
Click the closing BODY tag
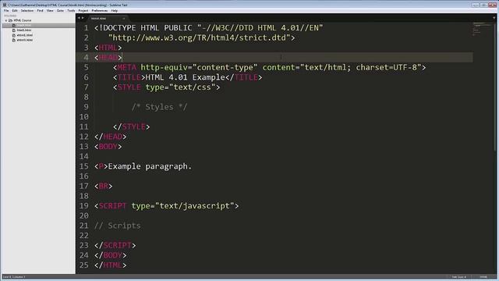point(111,255)
